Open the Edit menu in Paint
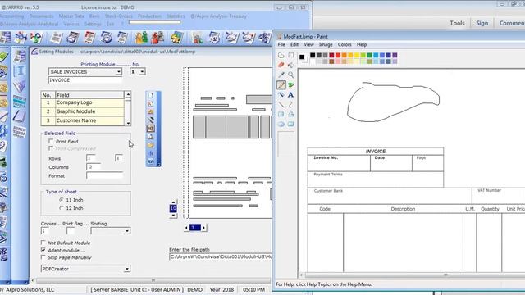 [x=294, y=44]
